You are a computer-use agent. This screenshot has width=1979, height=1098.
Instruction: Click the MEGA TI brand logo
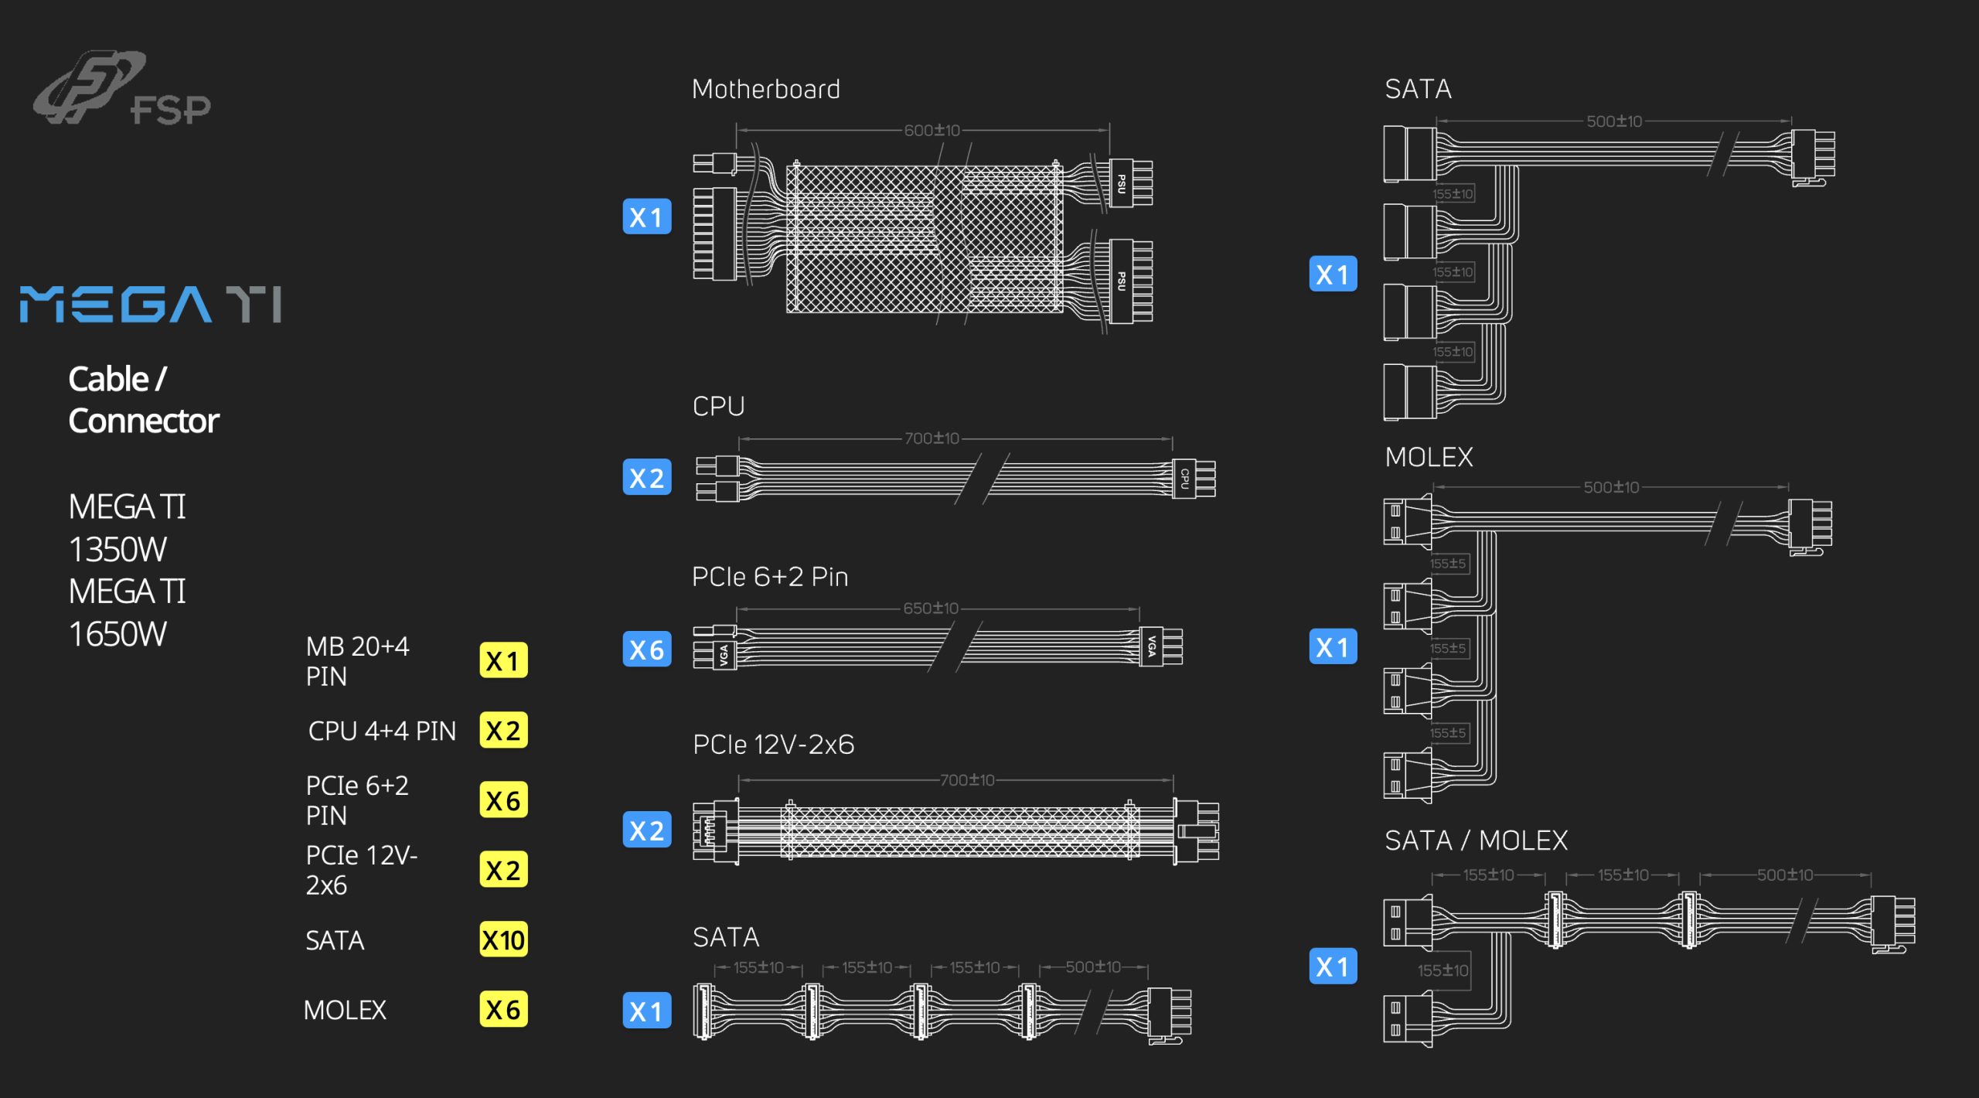tap(151, 304)
